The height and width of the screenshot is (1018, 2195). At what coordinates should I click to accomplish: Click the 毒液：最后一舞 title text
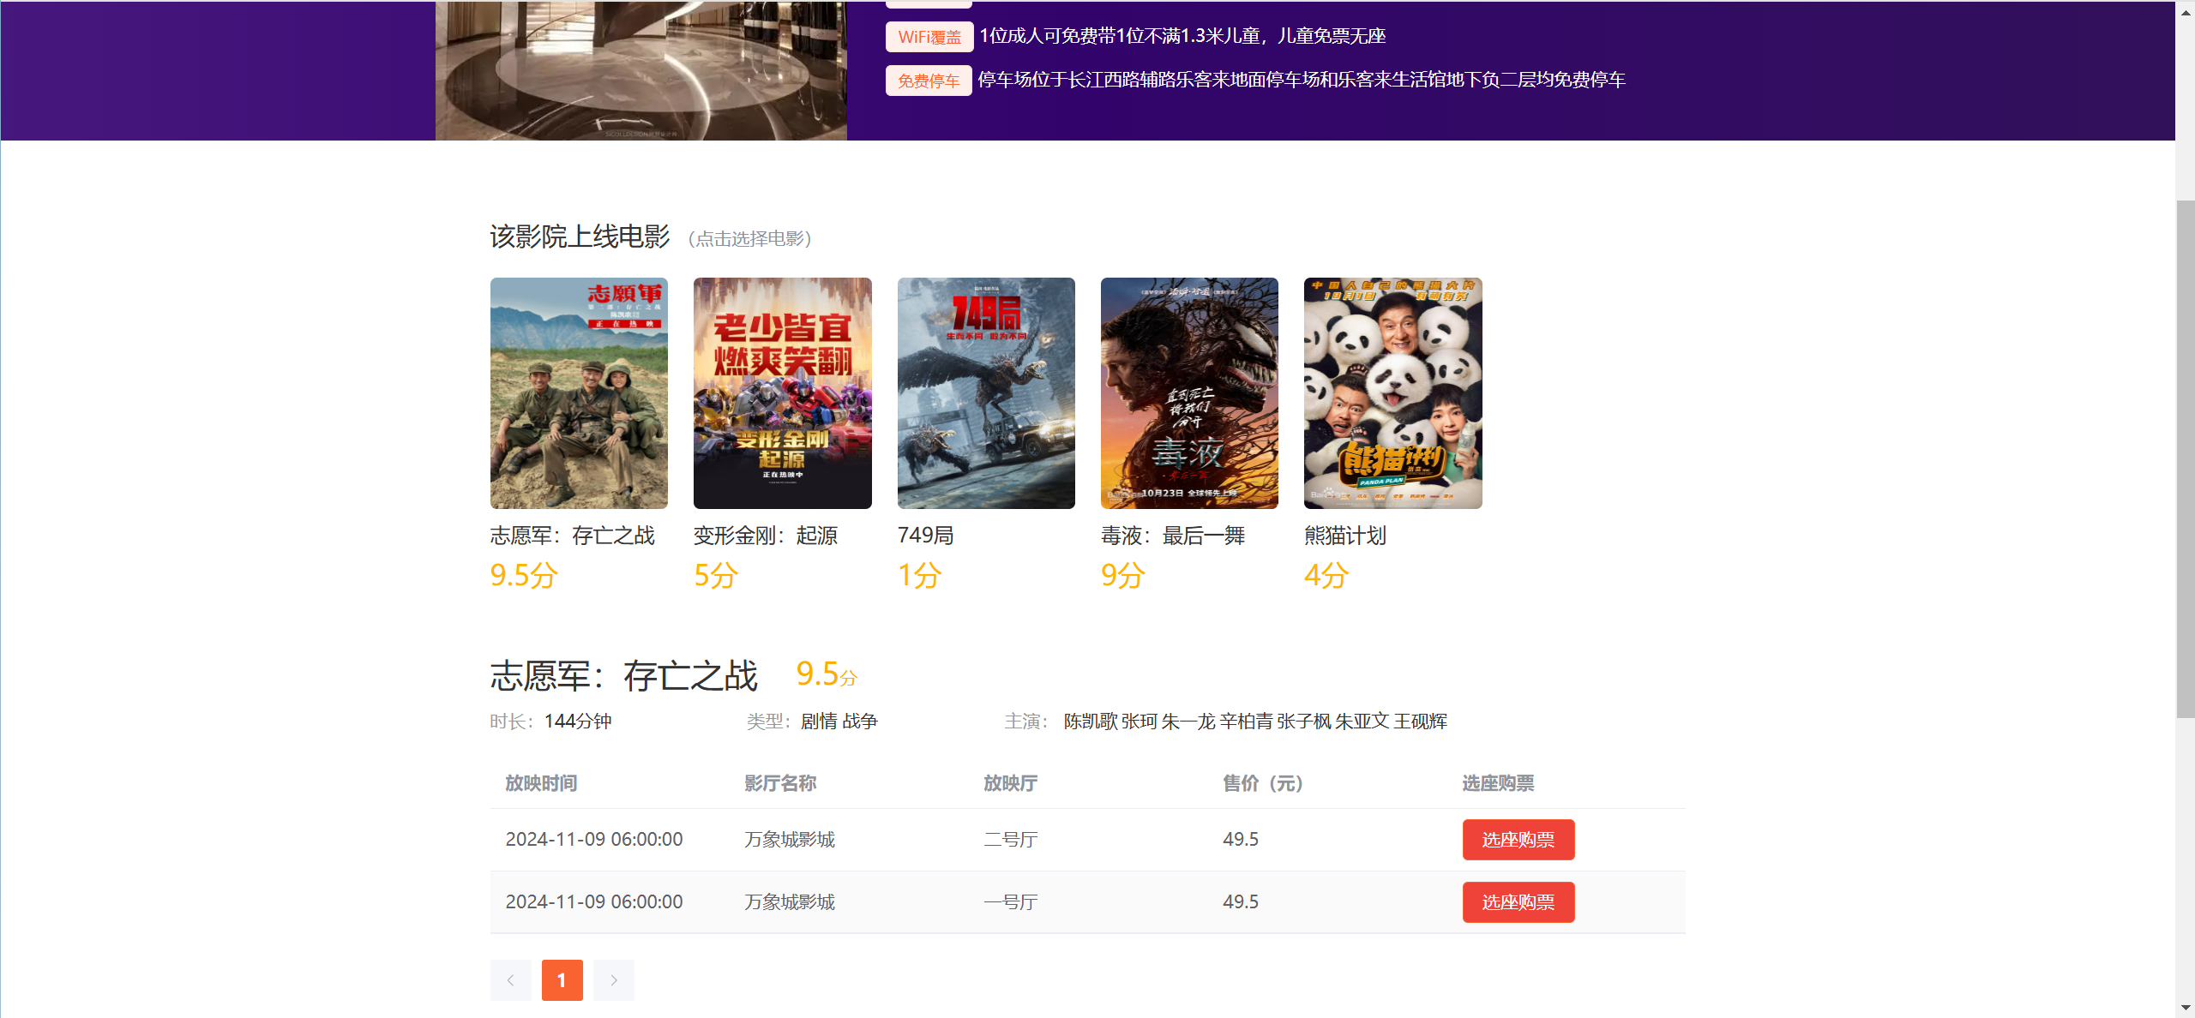coord(1173,536)
